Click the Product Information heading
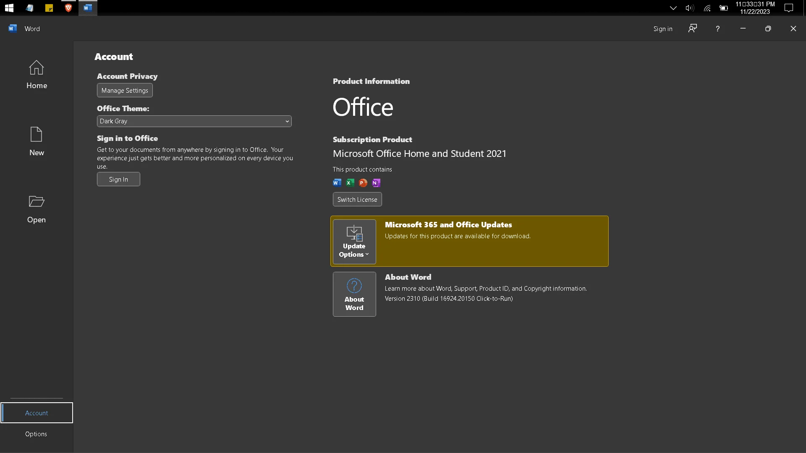Viewport: 806px width, 453px height. (371, 81)
